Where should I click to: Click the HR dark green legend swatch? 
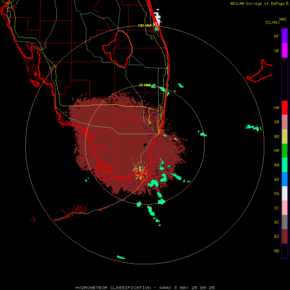pos(285,151)
